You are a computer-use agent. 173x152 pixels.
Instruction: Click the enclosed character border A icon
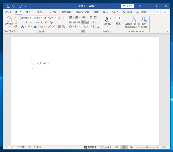63,18
